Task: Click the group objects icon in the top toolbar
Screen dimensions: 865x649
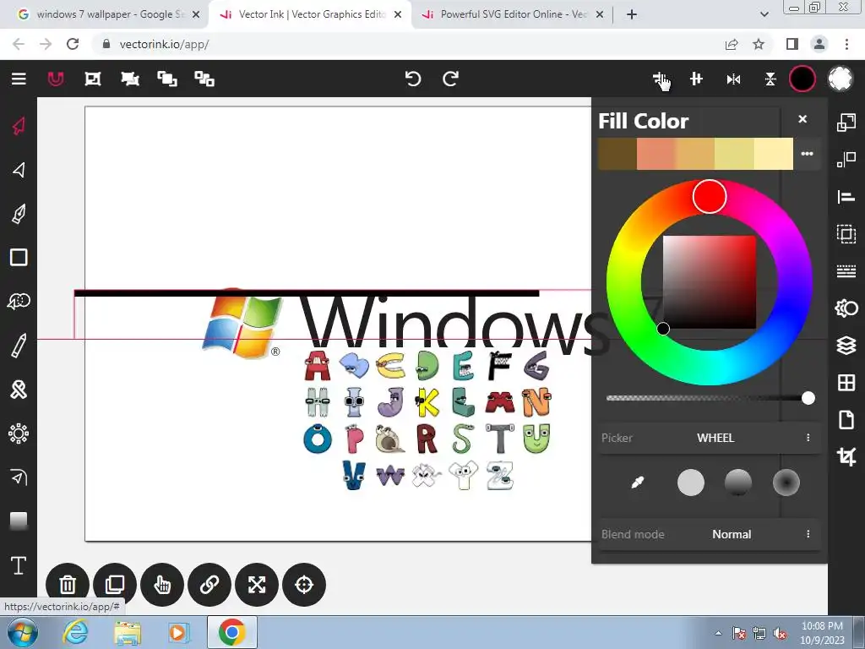Action: click(93, 79)
